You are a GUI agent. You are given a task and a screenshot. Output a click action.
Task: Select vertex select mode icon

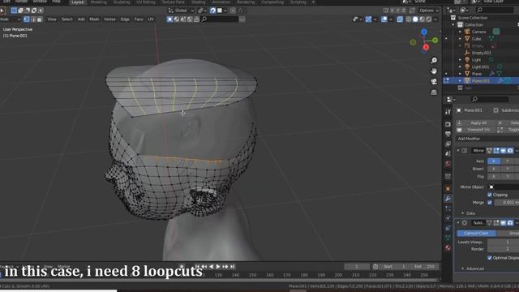[x=27, y=19]
